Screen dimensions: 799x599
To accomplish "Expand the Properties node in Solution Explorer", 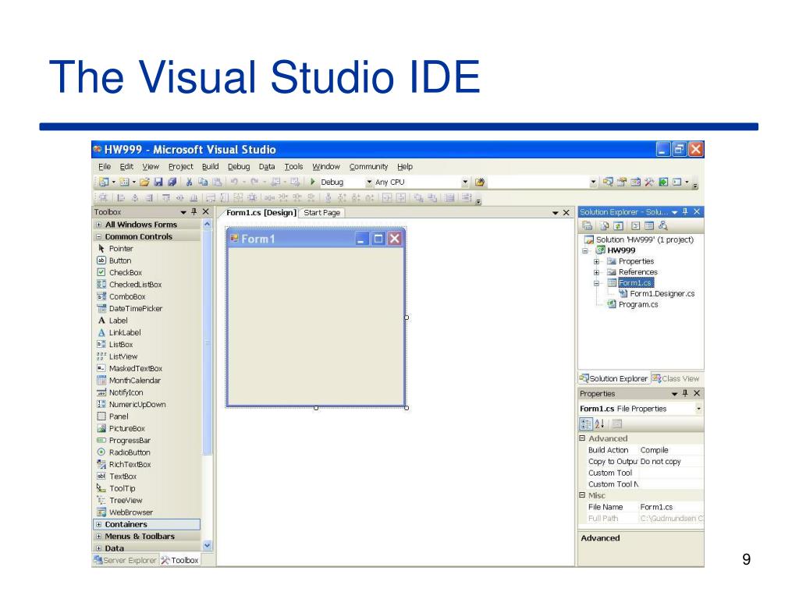I will tap(596, 261).
